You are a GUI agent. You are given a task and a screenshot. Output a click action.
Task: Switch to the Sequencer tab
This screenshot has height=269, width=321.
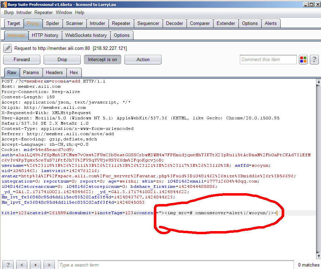[148, 23]
